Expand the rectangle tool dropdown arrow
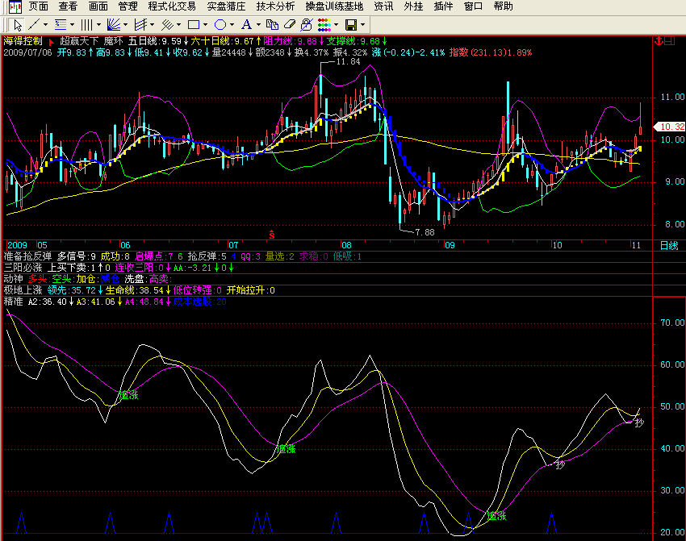The width and height of the screenshot is (686, 541). (205, 25)
